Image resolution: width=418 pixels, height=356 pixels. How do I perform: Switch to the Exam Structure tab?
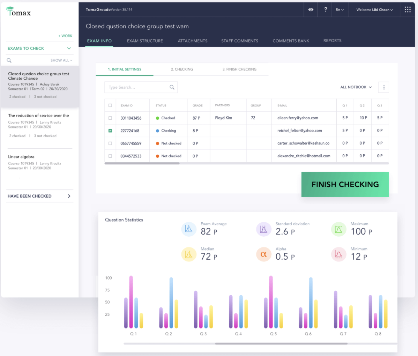[x=145, y=41]
